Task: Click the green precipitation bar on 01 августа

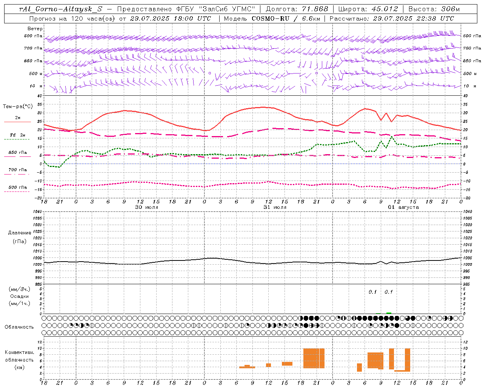Action: 389,313
